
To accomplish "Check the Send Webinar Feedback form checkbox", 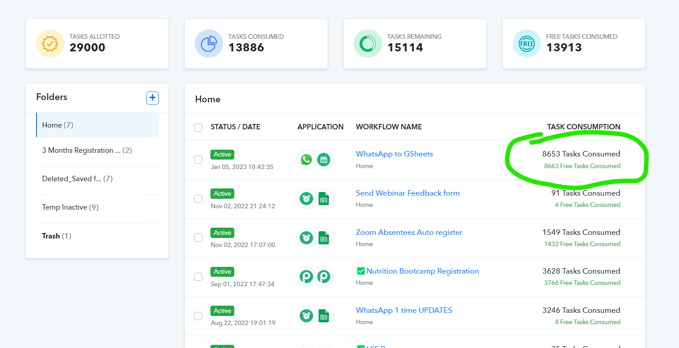I will tap(198, 199).
